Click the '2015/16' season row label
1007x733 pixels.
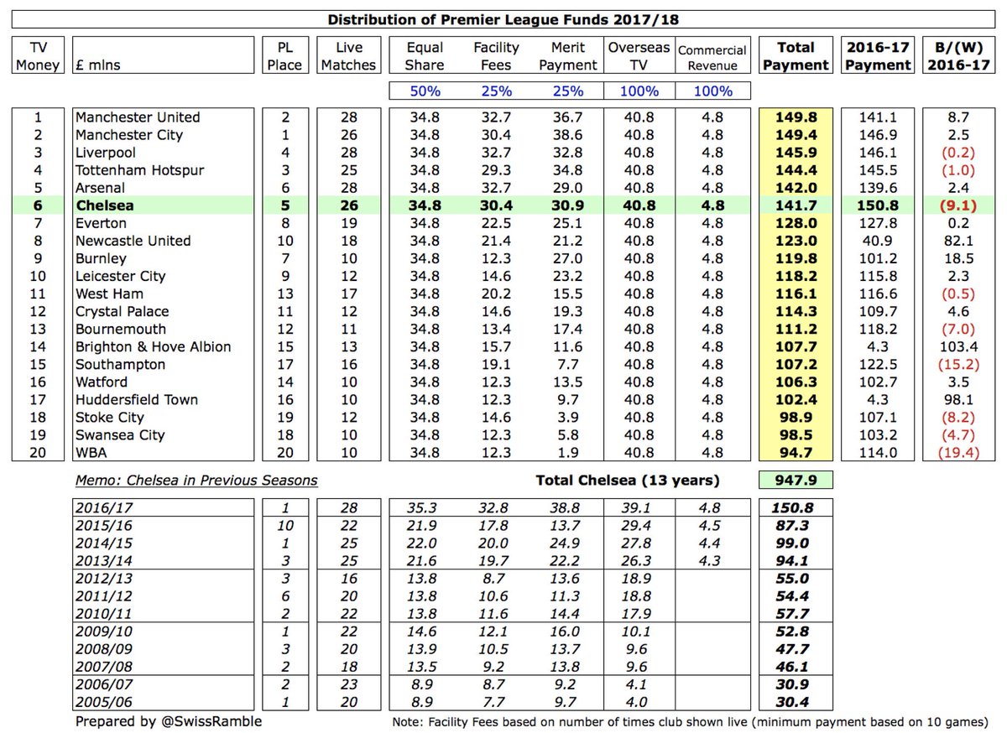pyautogui.click(x=104, y=525)
